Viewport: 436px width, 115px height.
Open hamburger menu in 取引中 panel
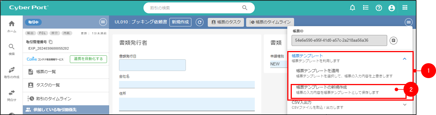pyautogui.click(x=103, y=22)
